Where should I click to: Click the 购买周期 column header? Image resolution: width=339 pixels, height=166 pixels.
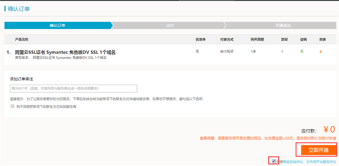tap(257, 39)
